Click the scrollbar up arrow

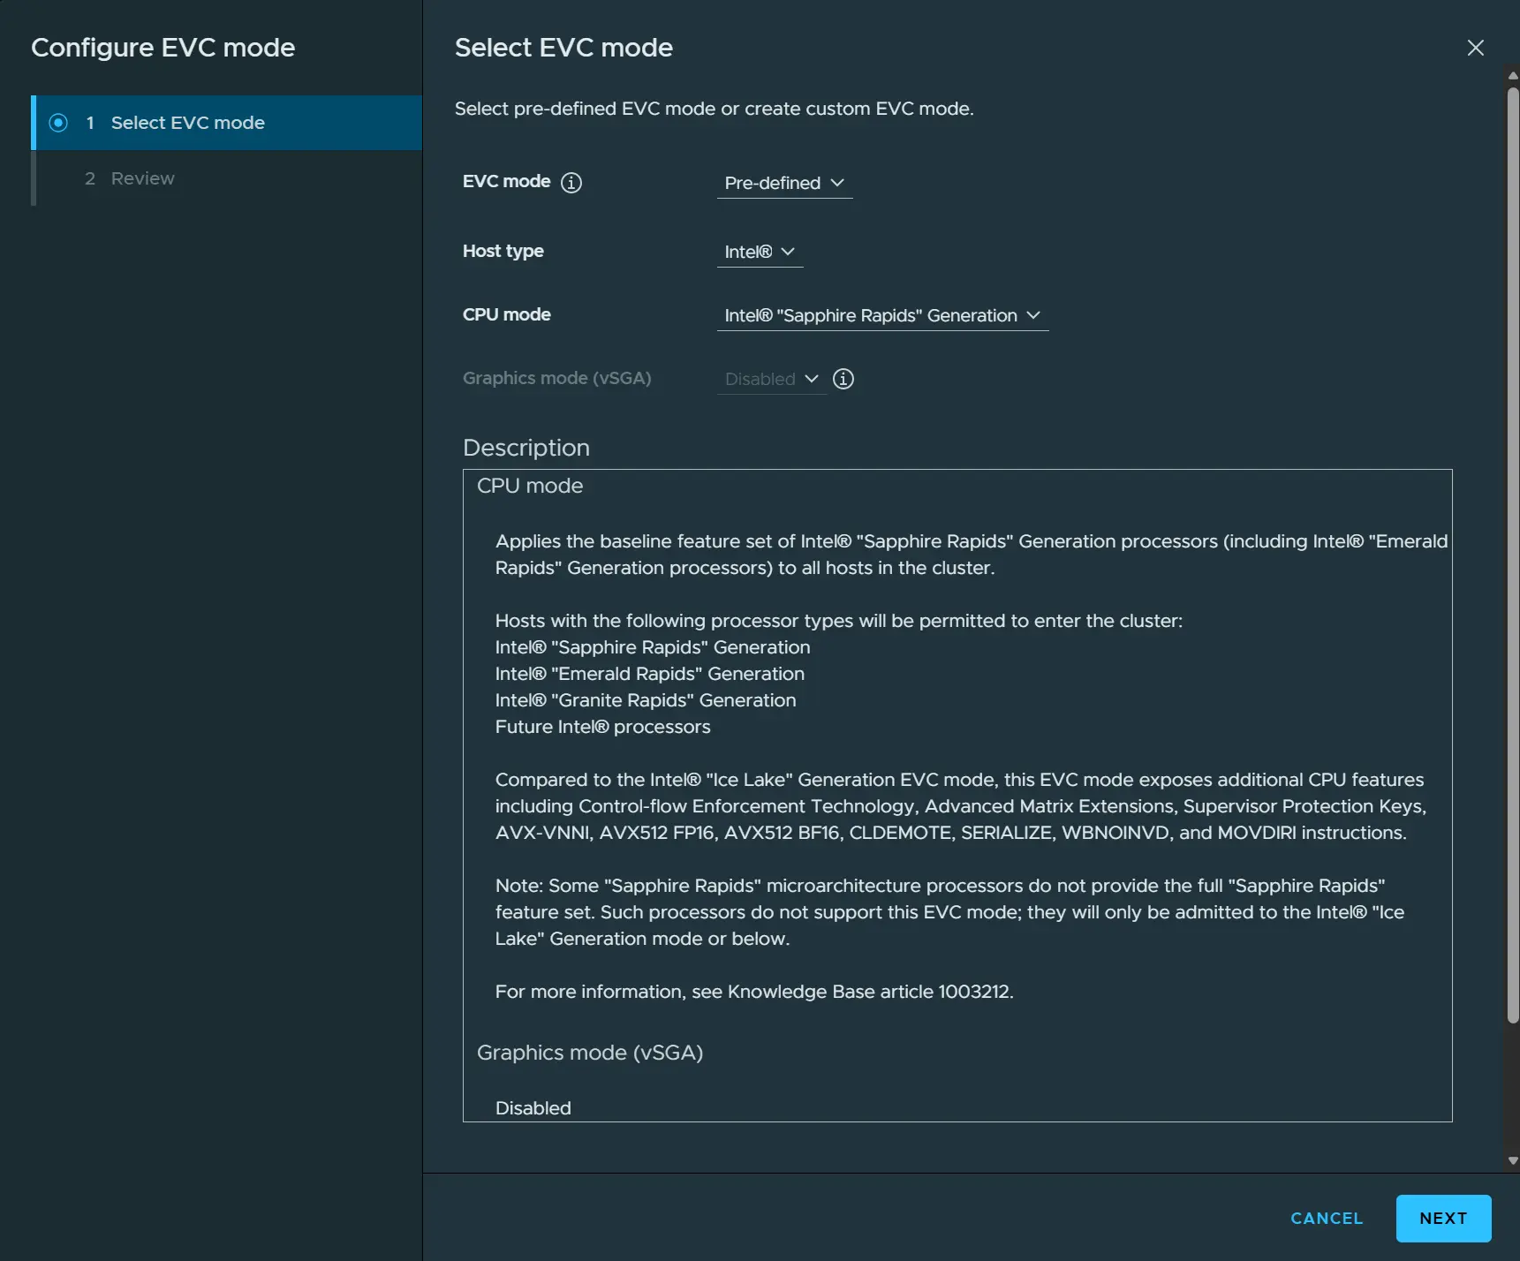point(1513,76)
